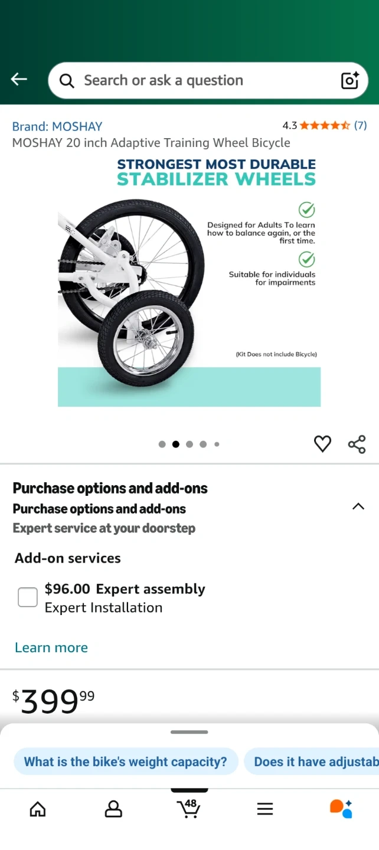The width and height of the screenshot is (379, 850).
Task: Add product to wishlist with heart icon
Action: [322, 444]
